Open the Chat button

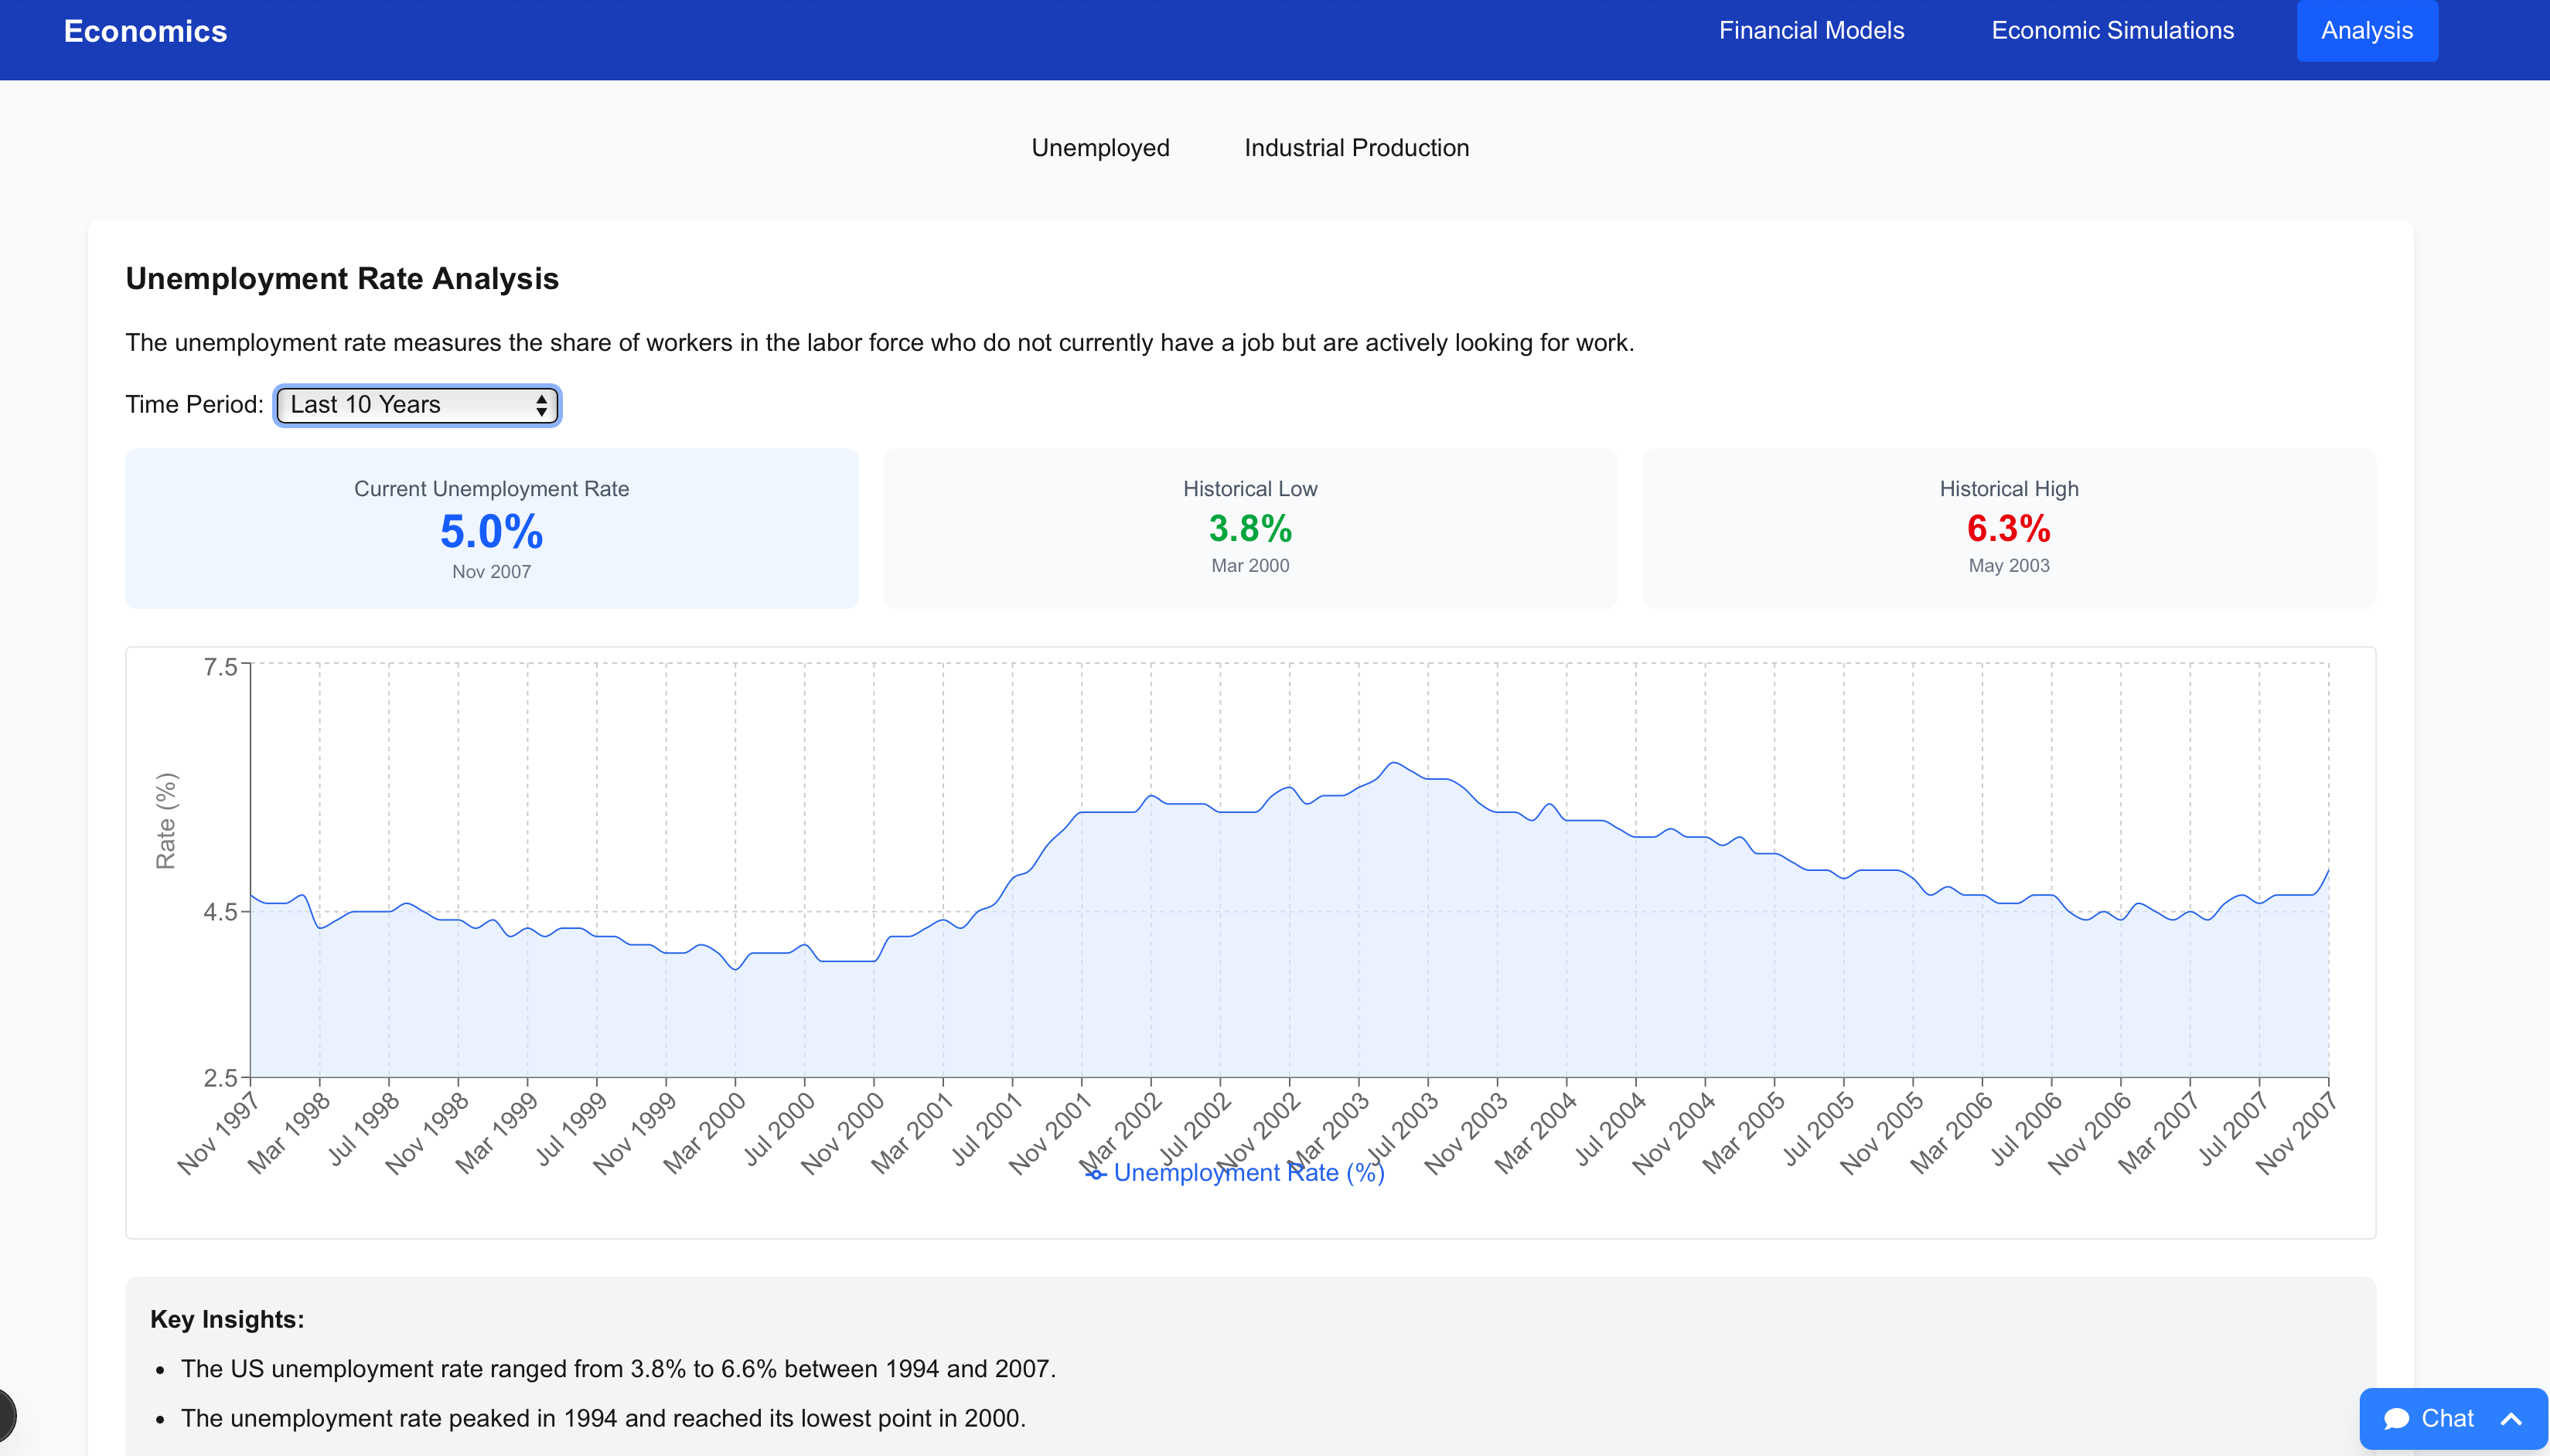click(x=2446, y=1418)
